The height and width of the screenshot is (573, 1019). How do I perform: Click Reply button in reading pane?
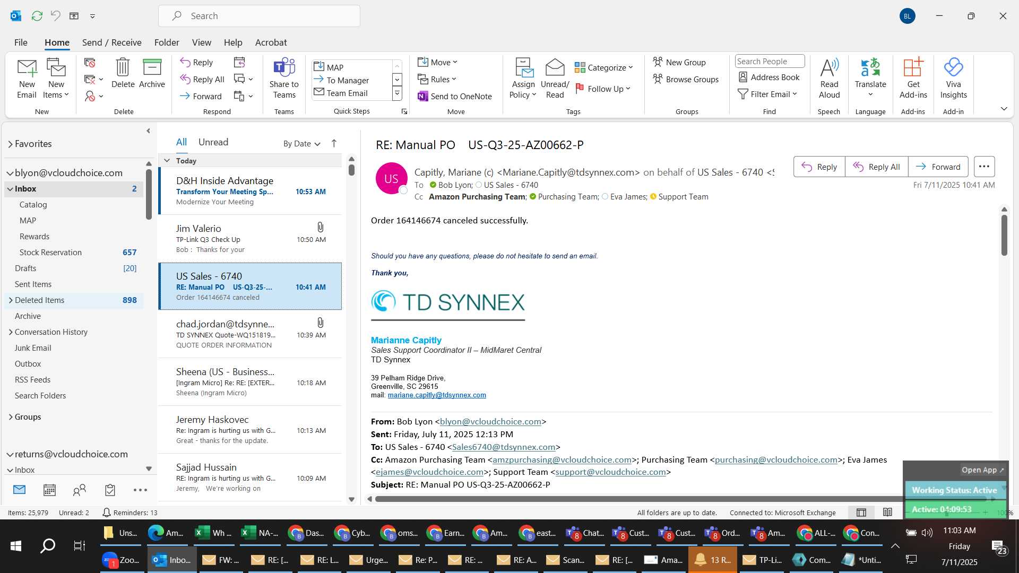coord(819,167)
